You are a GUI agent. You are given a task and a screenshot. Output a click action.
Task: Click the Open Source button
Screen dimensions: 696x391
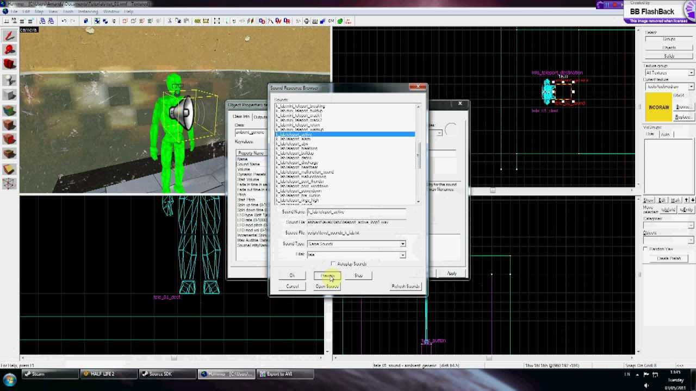tap(327, 286)
